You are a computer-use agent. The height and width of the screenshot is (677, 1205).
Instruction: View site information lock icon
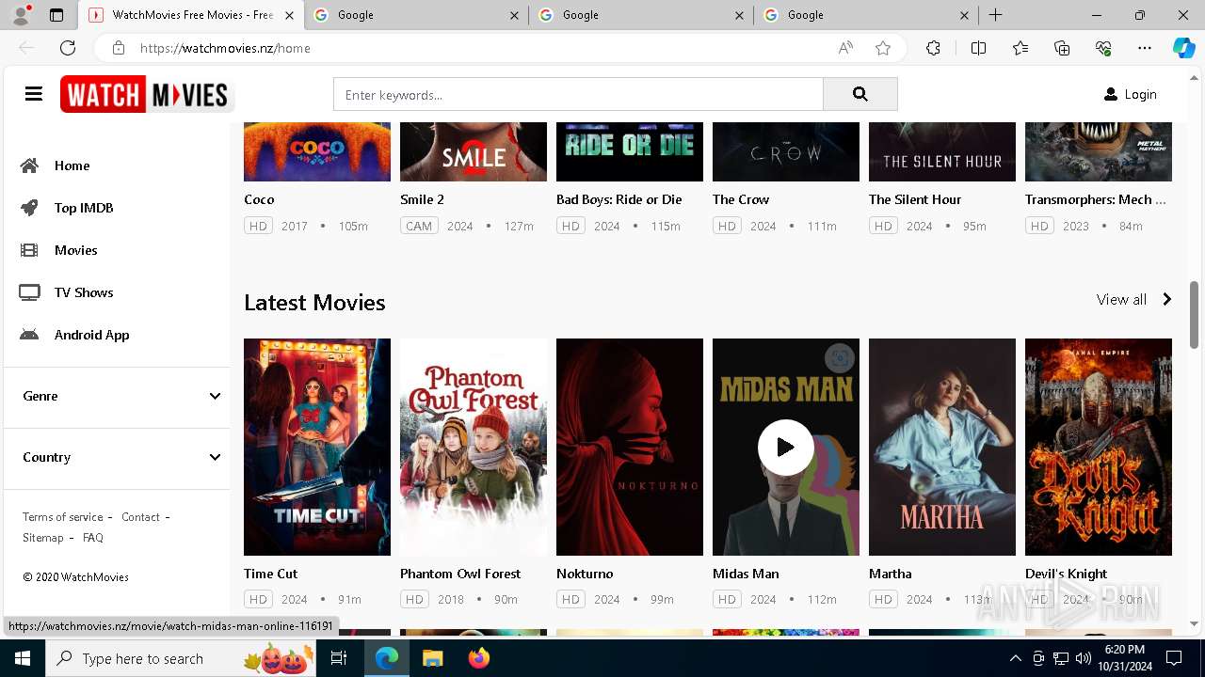[119, 48]
